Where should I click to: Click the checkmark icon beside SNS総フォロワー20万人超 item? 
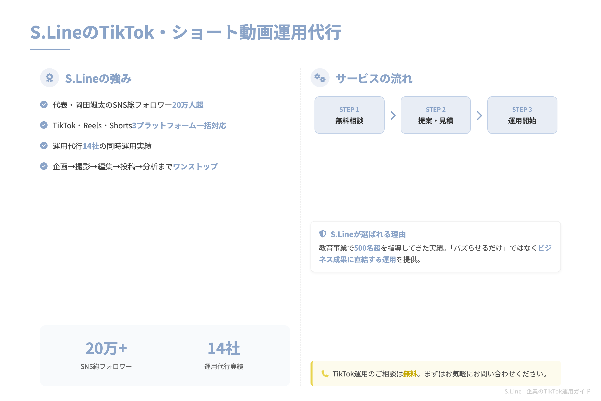point(44,105)
